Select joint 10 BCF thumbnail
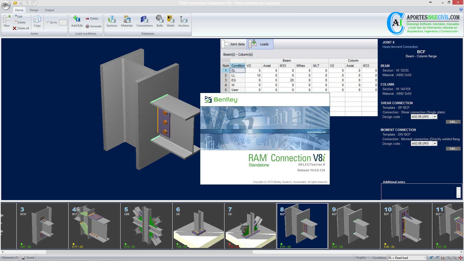The image size is (464, 261). [406, 226]
